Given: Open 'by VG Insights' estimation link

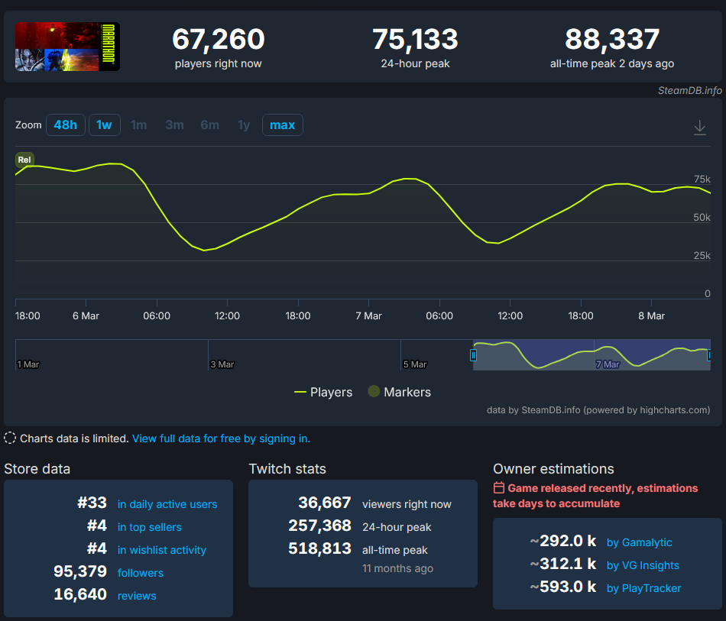Looking at the screenshot, I should pos(643,565).
